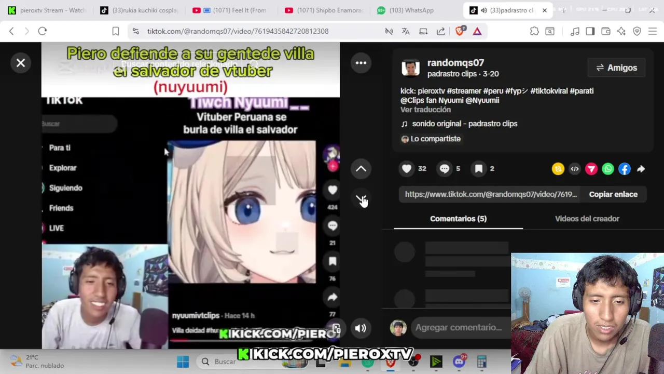This screenshot has height=374, width=664.
Task: Click the miniplayer icon beside the volume button
Action: coord(336,328)
